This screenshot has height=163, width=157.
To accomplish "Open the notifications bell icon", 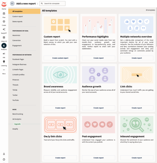I will (4, 154).
